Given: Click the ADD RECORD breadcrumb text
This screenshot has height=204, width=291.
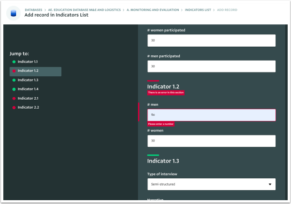Looking at the screenshot, I should point(227,10).
